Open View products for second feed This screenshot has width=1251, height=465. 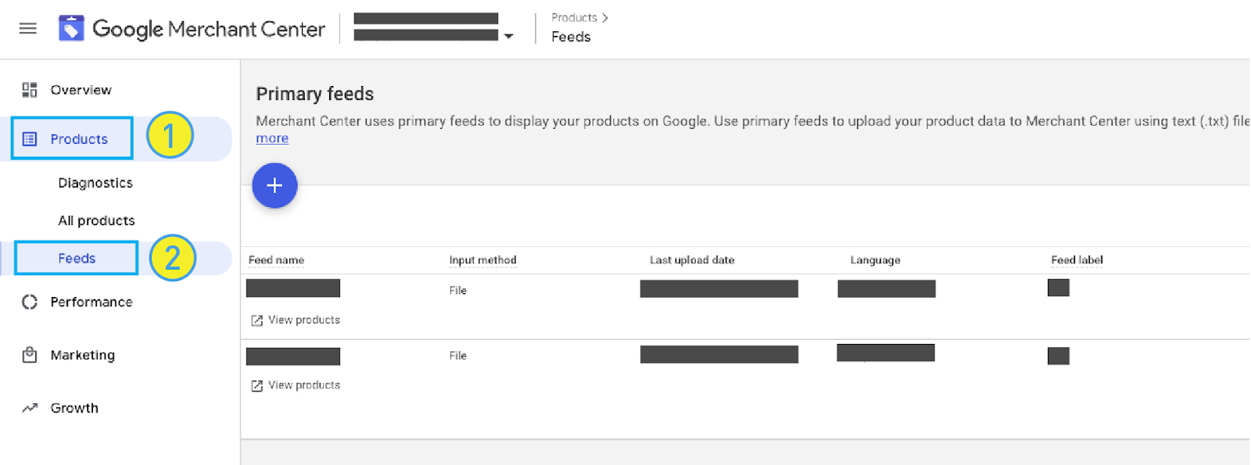tap(296, 385)
